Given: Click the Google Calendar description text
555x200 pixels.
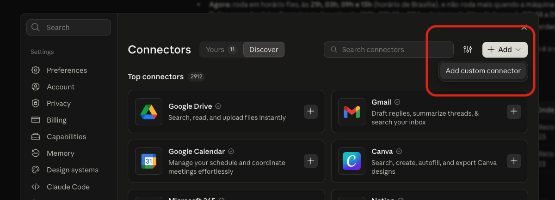Looking at the screenshot, I should point(227,167).
